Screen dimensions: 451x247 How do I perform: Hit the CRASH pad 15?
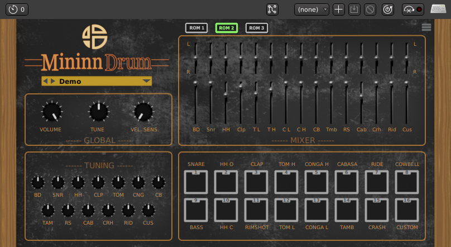click(377, 210)
